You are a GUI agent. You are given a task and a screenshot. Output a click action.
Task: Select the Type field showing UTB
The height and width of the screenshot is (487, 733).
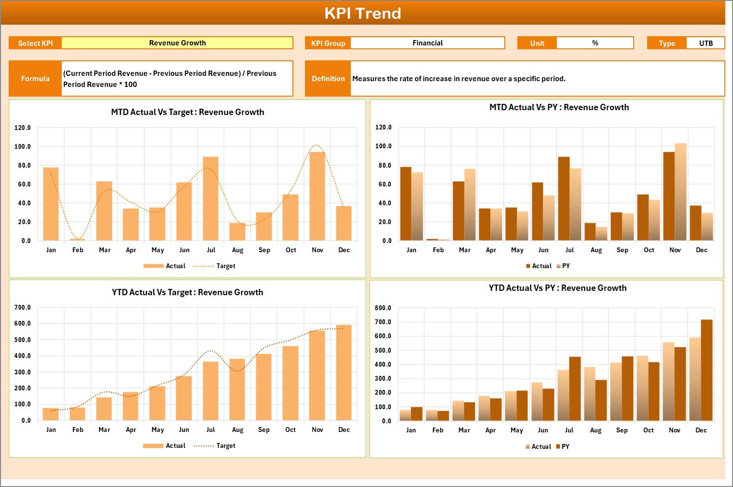point(705,43)
